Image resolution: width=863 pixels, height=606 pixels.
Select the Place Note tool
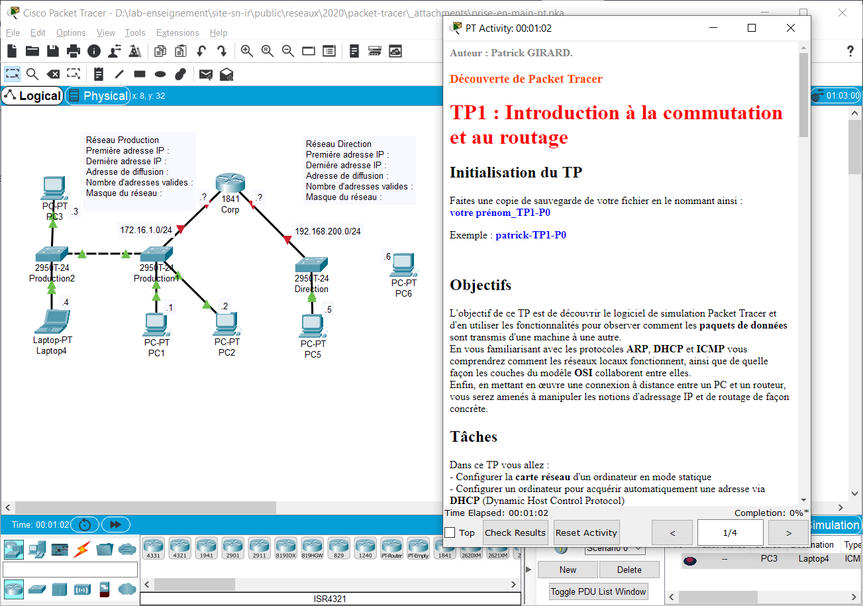[99, 74]
